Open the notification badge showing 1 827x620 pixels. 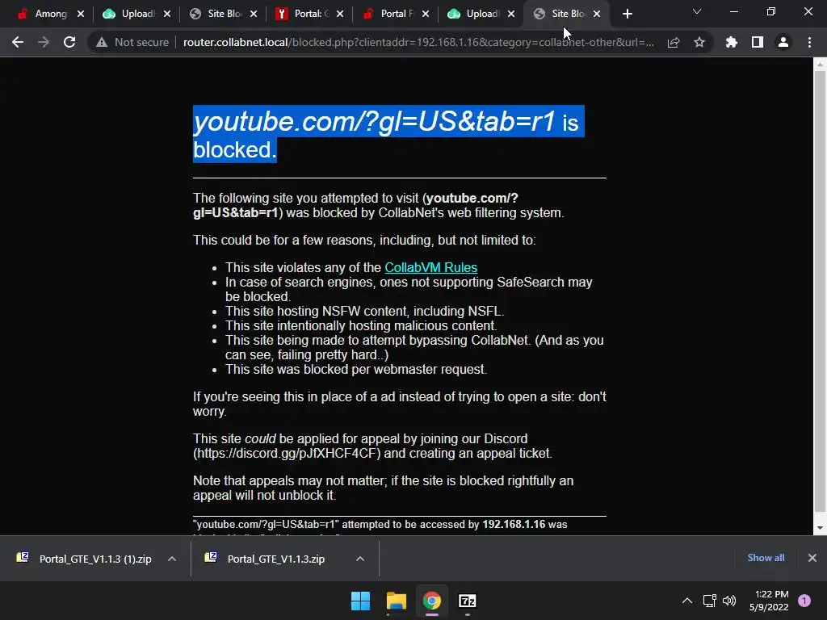point(804,601)
